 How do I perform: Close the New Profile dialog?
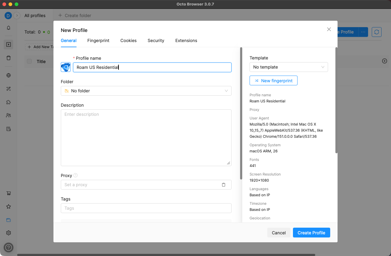click(329, 29)
